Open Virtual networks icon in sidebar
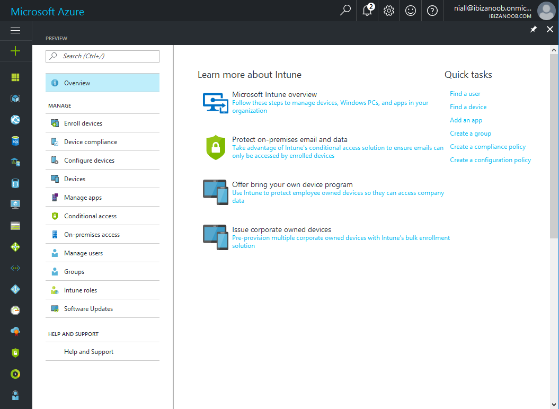 pyautogui.click(x=15, y=268)
